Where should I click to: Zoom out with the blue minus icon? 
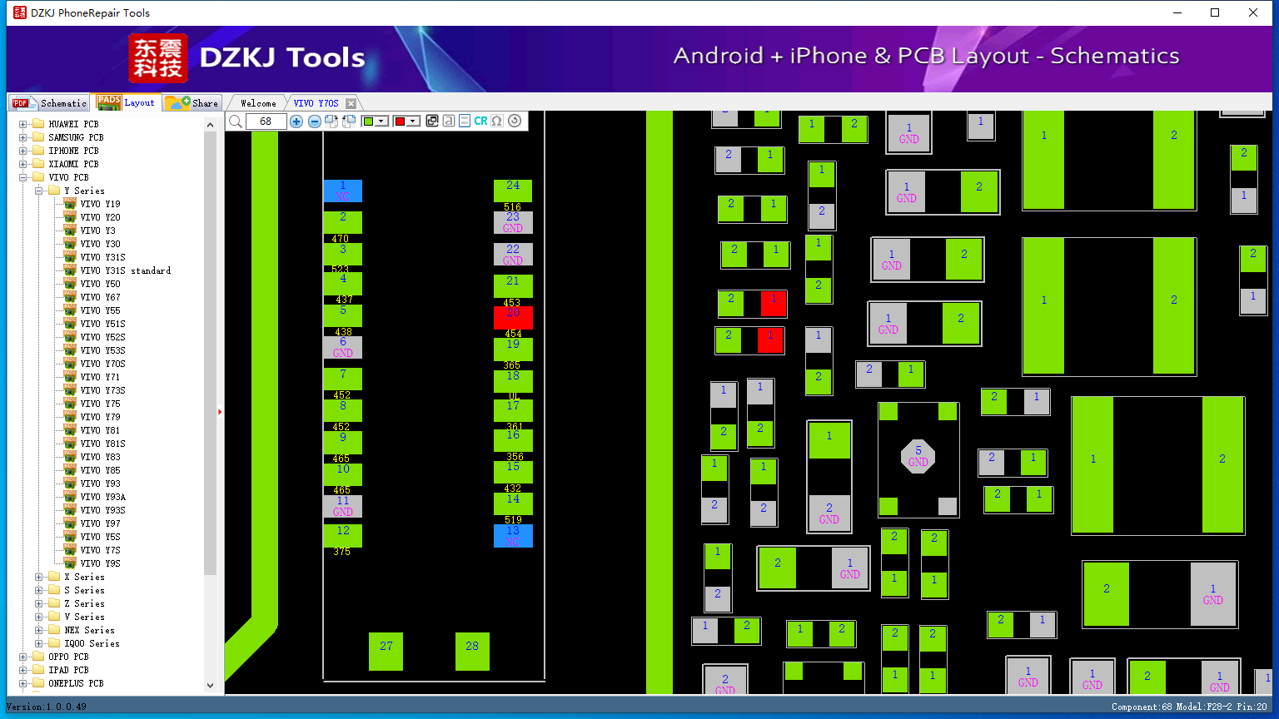(315, 121)
